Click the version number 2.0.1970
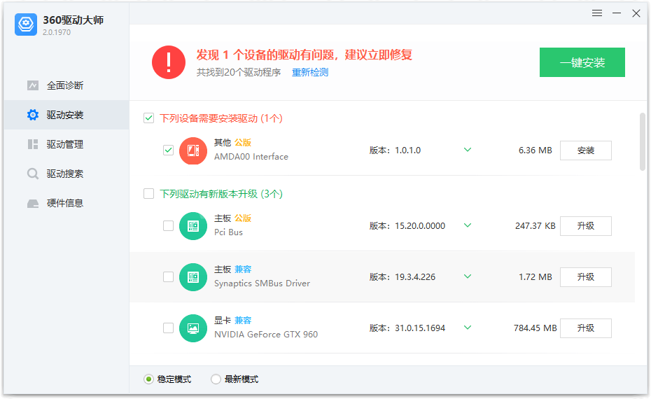 tap(57, 32)
